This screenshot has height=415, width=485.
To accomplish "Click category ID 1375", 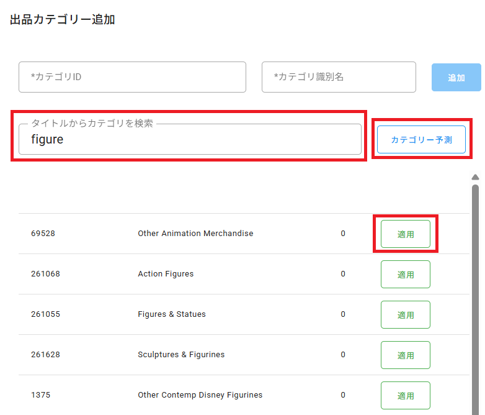I will pyautogui.click(x=40, y=395).
